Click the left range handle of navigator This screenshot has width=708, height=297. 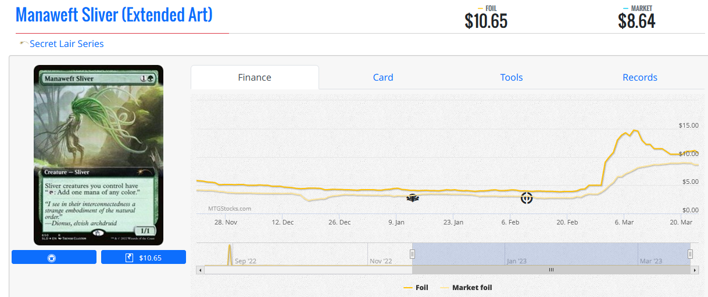pyautogui.click(x=413, y=253)
